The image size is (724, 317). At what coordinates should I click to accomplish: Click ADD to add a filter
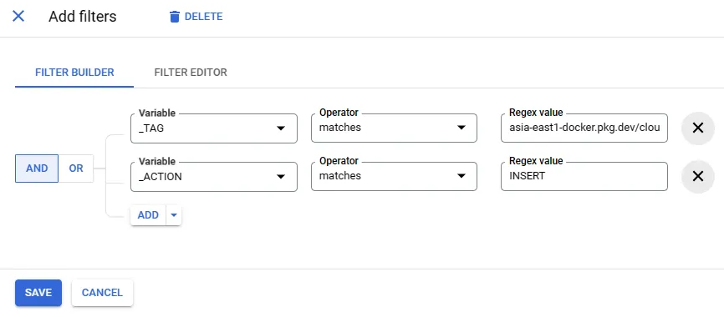click(x=148, y=215)
